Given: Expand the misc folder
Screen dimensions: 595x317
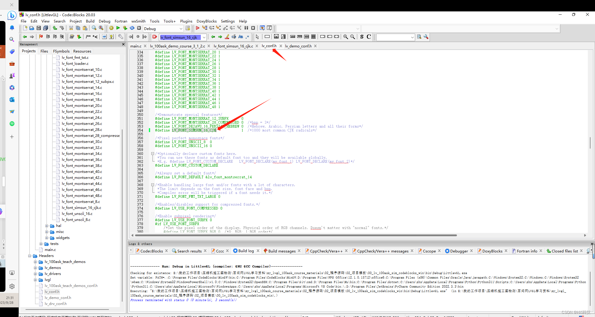Looking at the screenshot, I should pos(47,232).
